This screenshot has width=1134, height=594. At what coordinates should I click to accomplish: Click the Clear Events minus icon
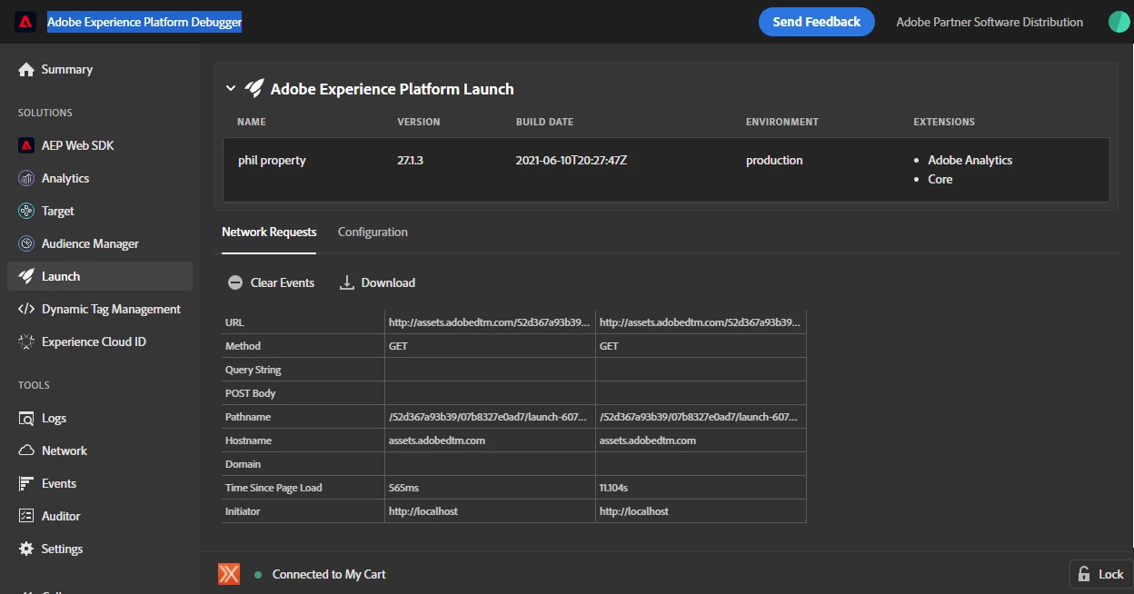click(x=235, y=282)
